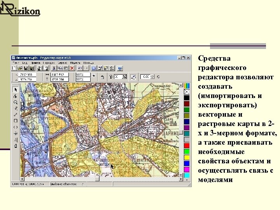Click the Y coordinate input field
Screen dimensions: 280x210
[x=27, y=79]
